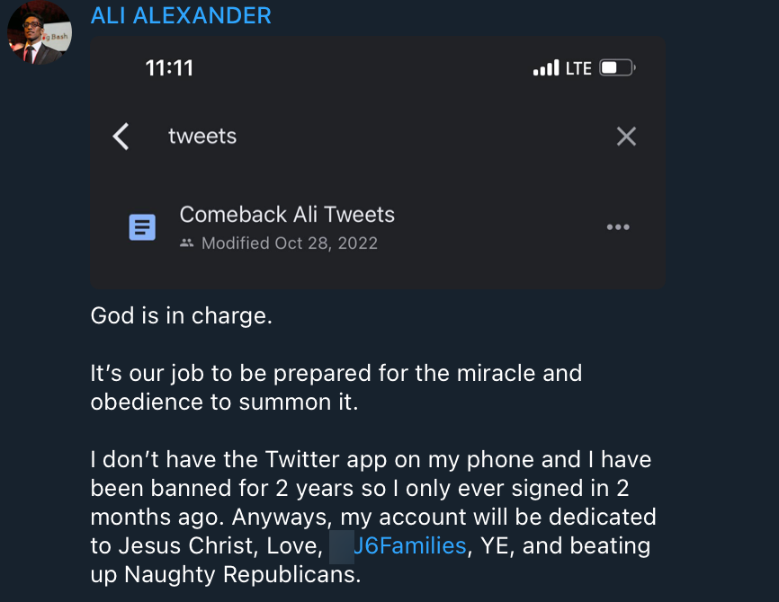Screen dimensions: 779x602
Task: Click the ALI ALEXANDER sender name
Action: pyautogui.click(x=181, y=15)
